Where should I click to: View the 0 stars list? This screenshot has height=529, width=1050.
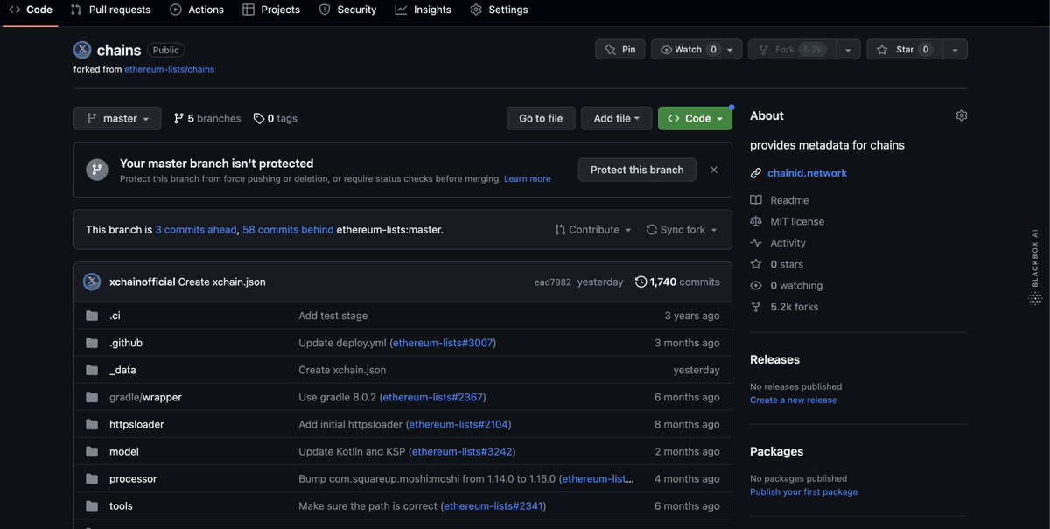pyautogui.click(x=777, y=264)
